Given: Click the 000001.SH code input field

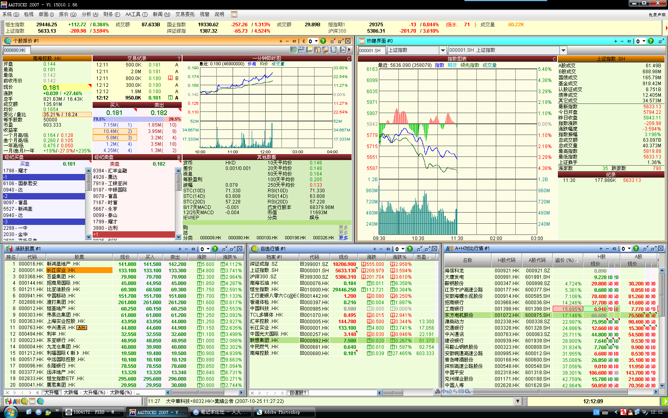Looking at the screenshot, I should click(371, 50).
